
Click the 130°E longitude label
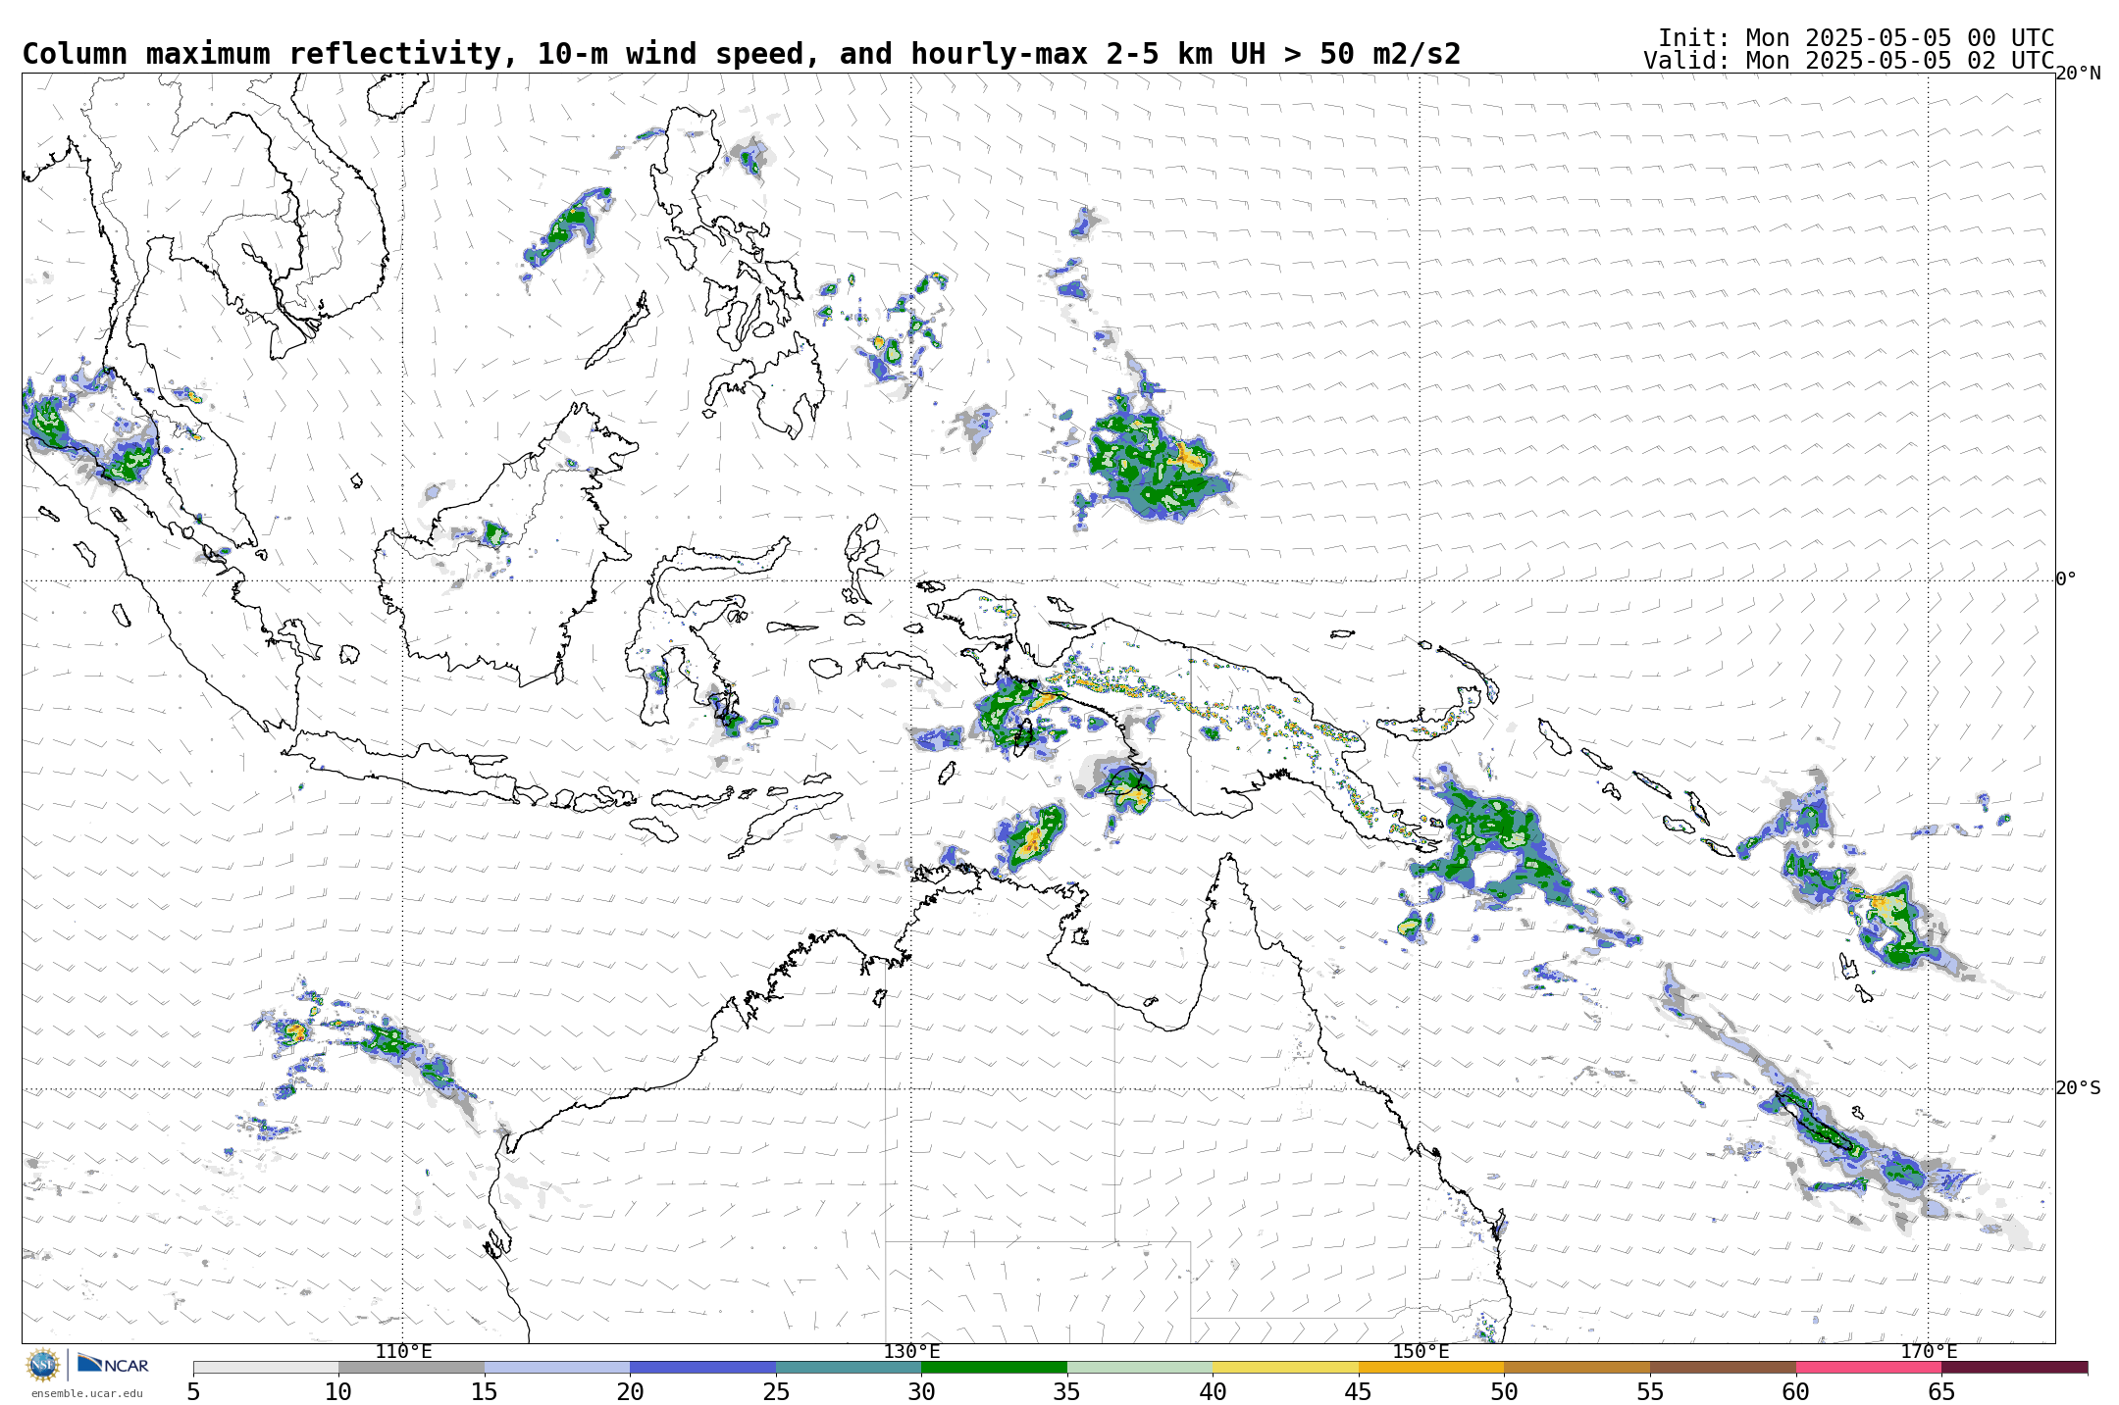tap(911, 1352)
